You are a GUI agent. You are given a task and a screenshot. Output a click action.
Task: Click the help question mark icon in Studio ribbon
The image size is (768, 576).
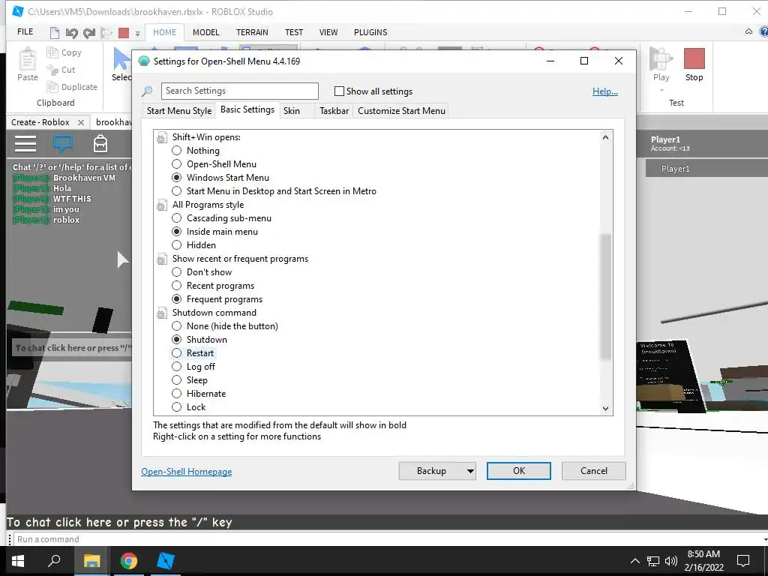[763, 31]
